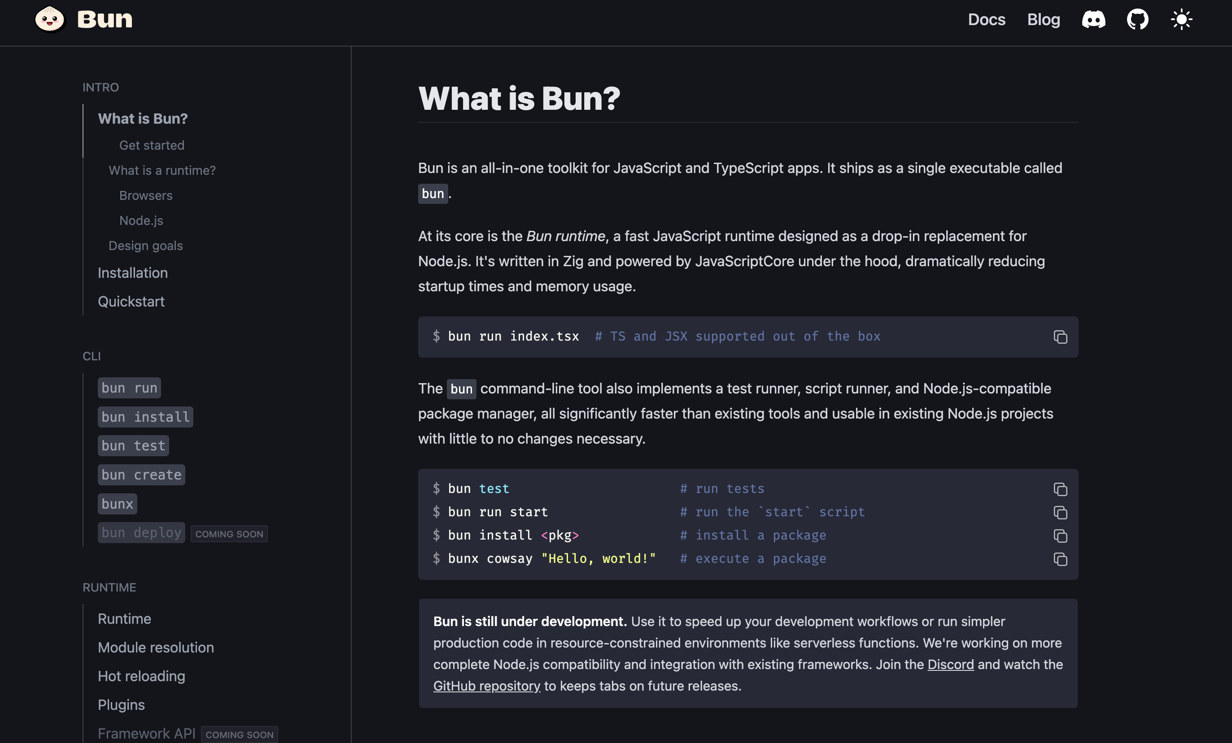Open the Docs header menu item
This screenshot has width=1232, height=743.
[x=986, y=19]
